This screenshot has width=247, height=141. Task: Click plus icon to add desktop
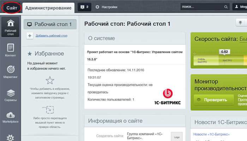(30, 36)
